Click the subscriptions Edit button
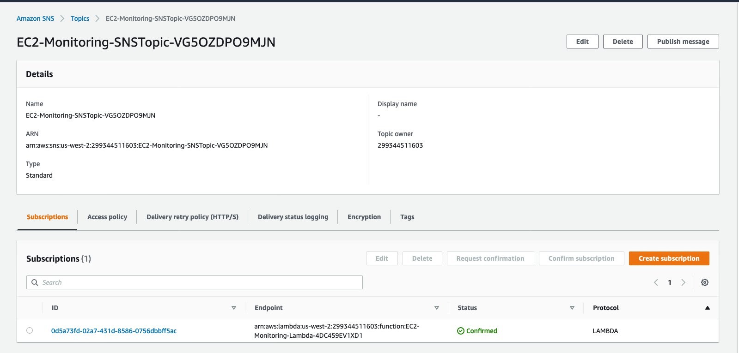Image resolution: width=739 pixels, height=353 pixels. pyautogui.click(x=382, y=258)
